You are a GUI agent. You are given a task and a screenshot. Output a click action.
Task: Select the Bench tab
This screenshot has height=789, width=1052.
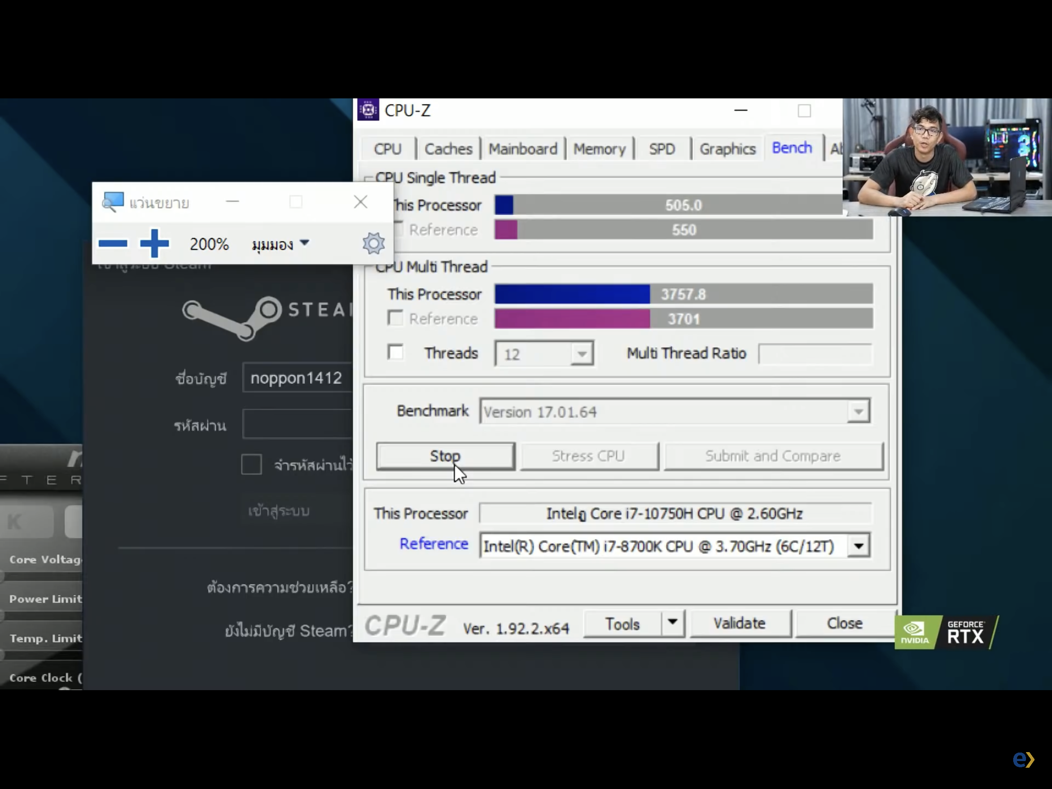pos(792,148)
